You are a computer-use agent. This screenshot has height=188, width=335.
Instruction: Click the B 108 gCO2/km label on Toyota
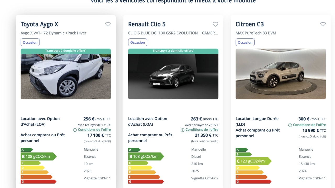pos(38,157)
